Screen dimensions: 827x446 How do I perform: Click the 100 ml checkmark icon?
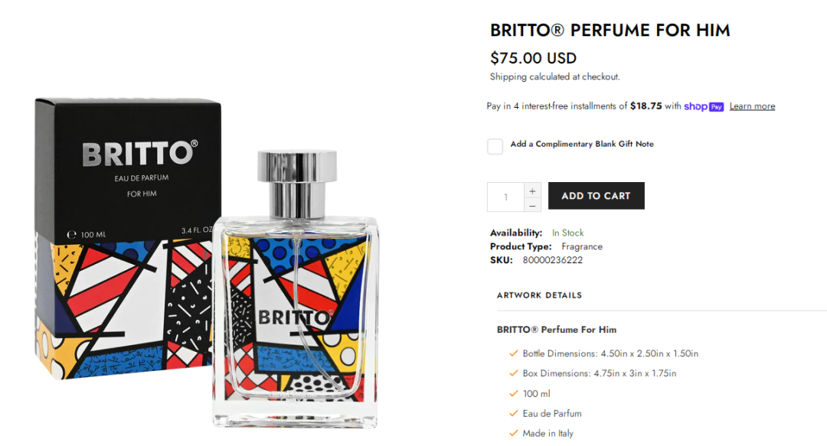[513, 393]
